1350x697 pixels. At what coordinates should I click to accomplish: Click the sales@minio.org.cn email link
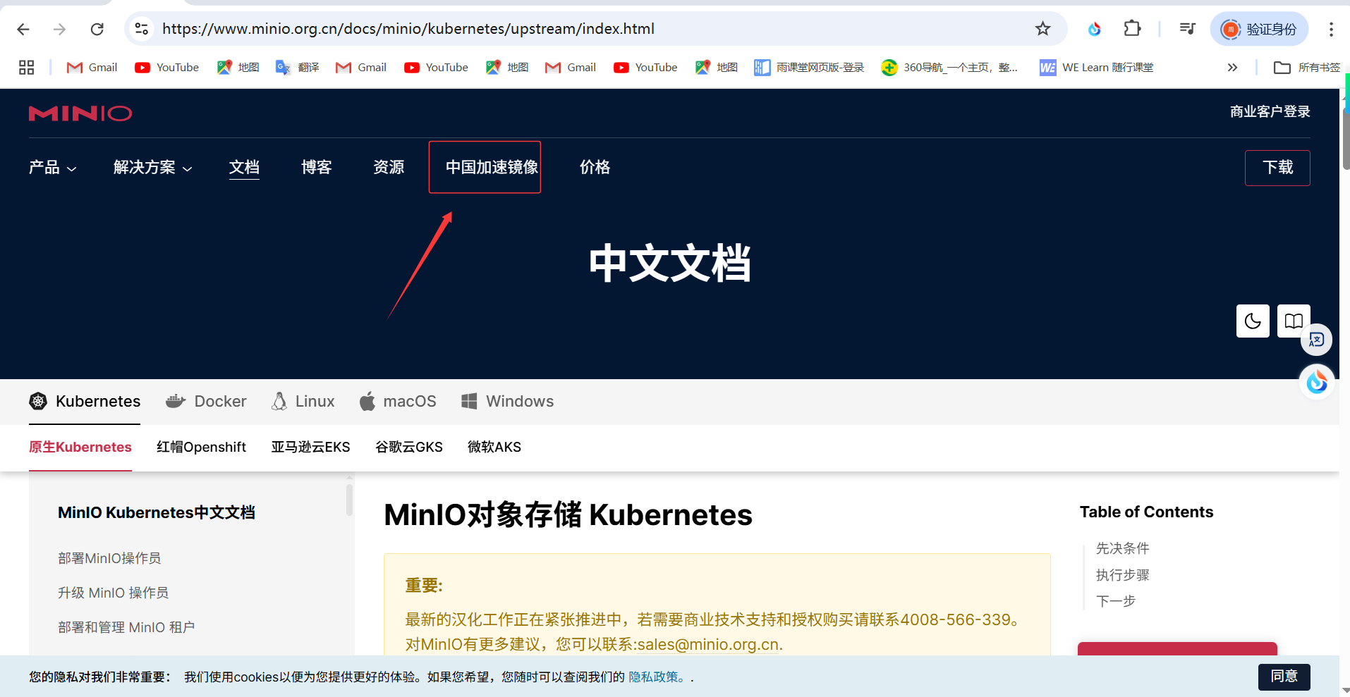(708, 644)
